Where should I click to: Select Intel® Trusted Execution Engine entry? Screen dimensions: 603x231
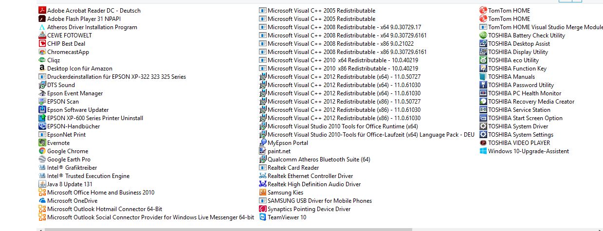[x=84, y=176]
